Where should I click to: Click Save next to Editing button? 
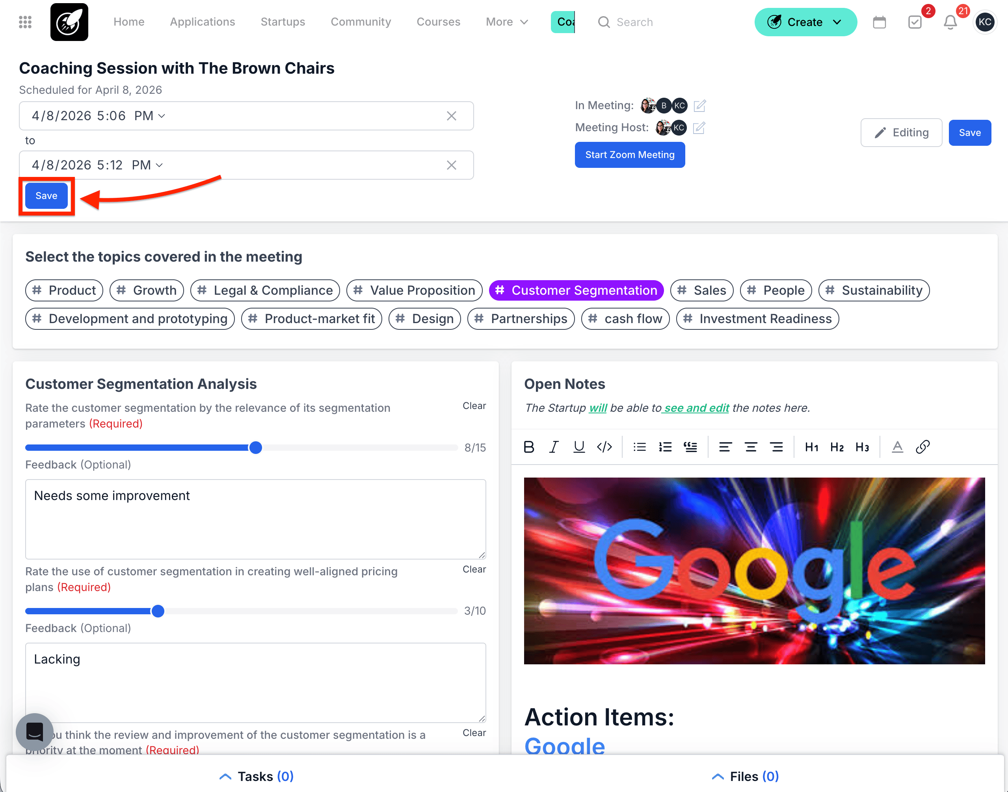969,133
